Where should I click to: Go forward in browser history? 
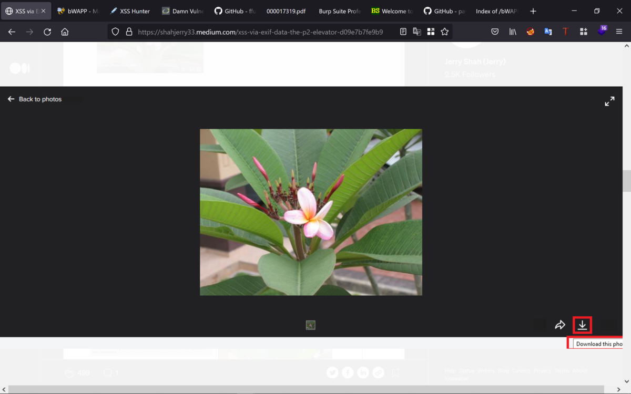click(29, 32)
